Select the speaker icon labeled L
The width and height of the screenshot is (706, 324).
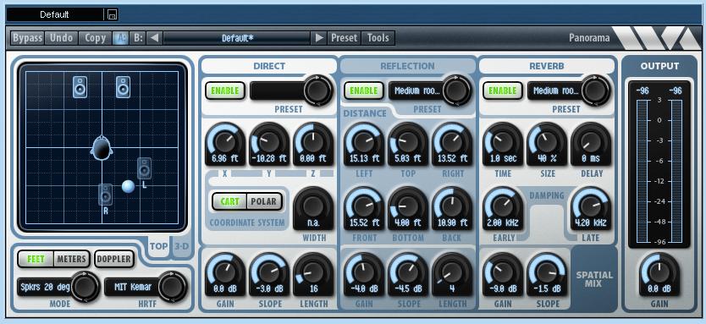(x=144, y=168)
